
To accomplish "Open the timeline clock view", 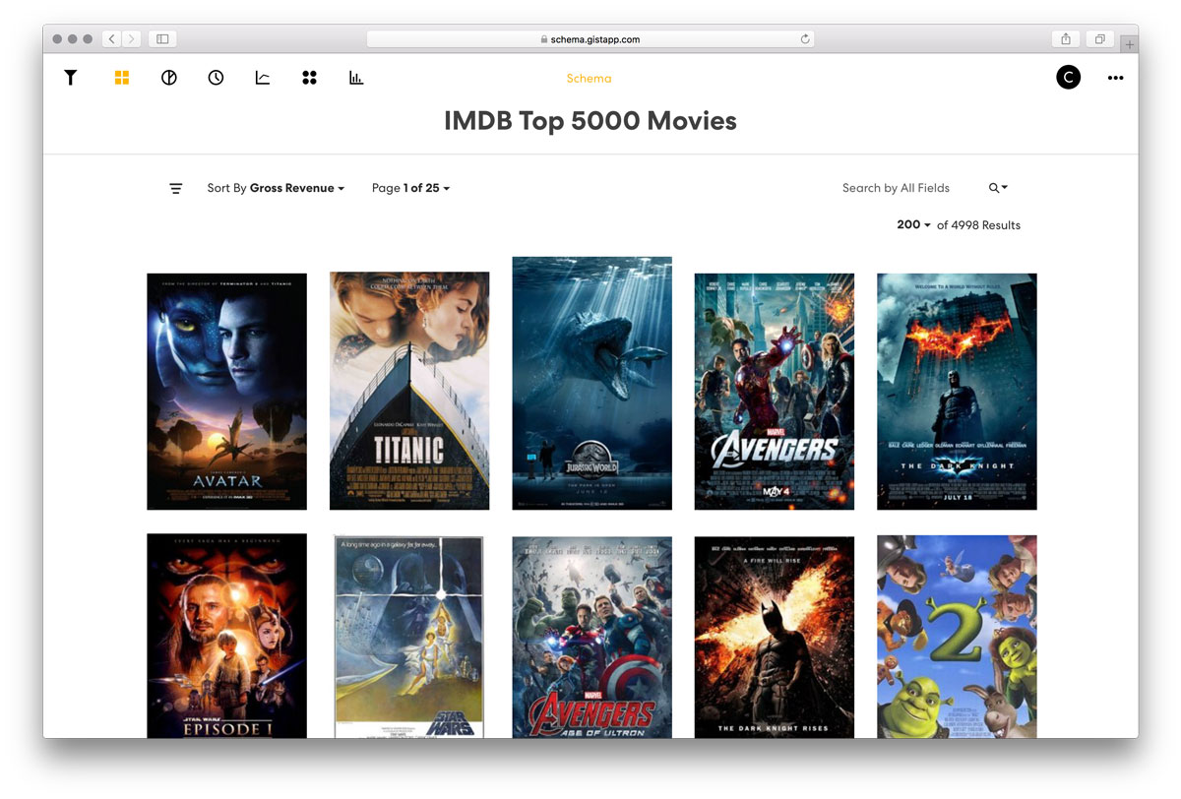I will (216, 78).
